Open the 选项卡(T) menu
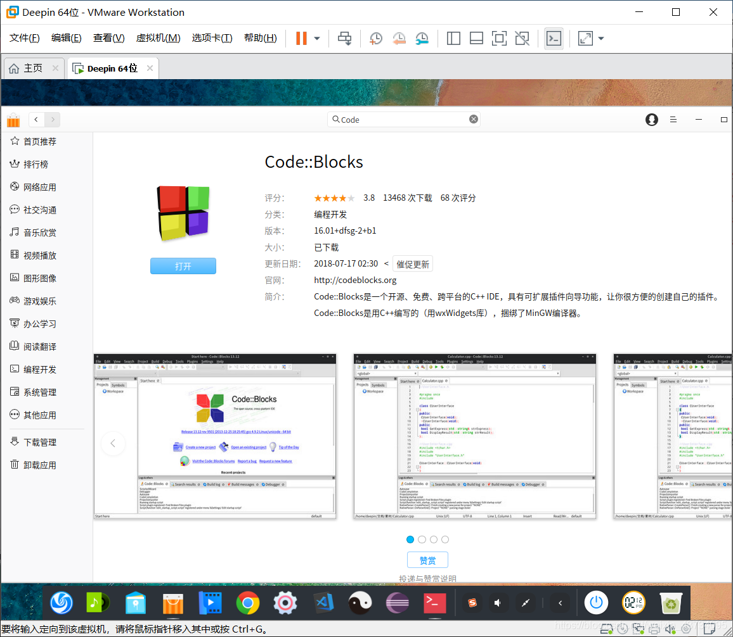 tap(212, 38)
